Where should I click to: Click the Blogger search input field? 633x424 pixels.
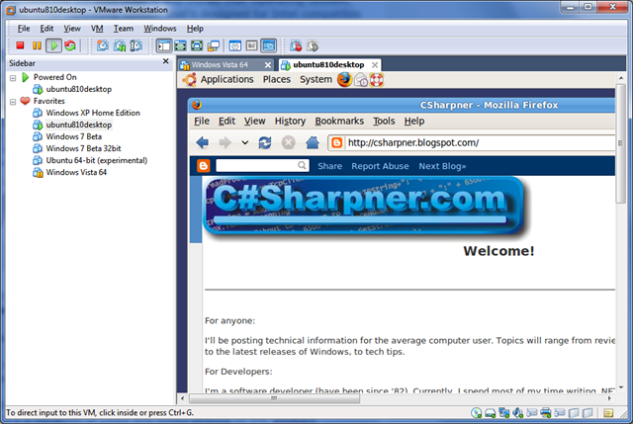click(262, 165)
